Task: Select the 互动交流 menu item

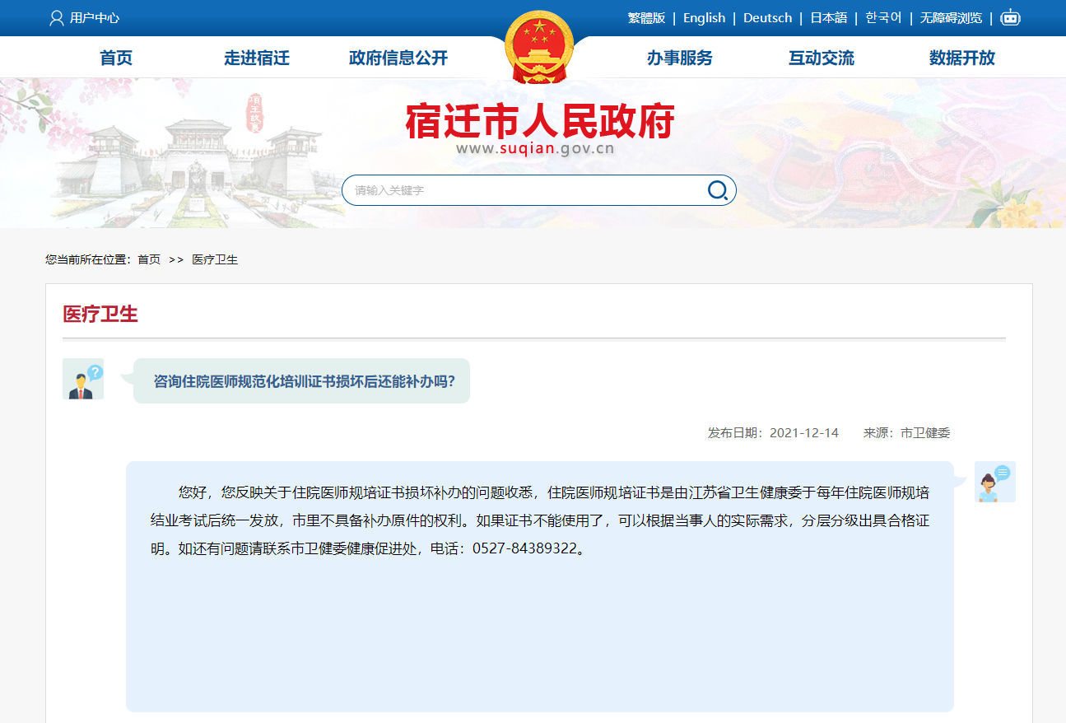Action: click(822, 58)
